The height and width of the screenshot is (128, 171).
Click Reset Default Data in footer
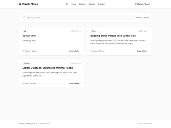(x=145, y=124)
